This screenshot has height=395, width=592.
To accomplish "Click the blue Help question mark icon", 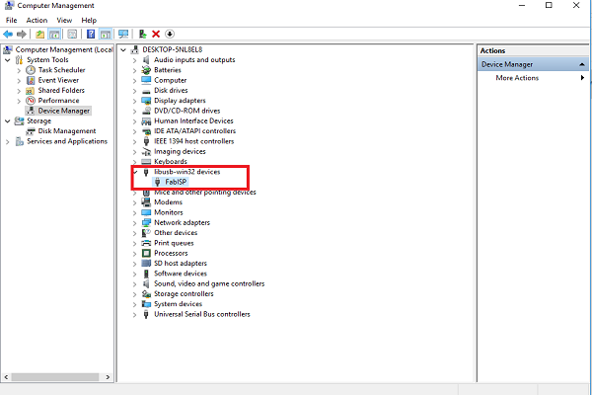I will pos(91,34).
